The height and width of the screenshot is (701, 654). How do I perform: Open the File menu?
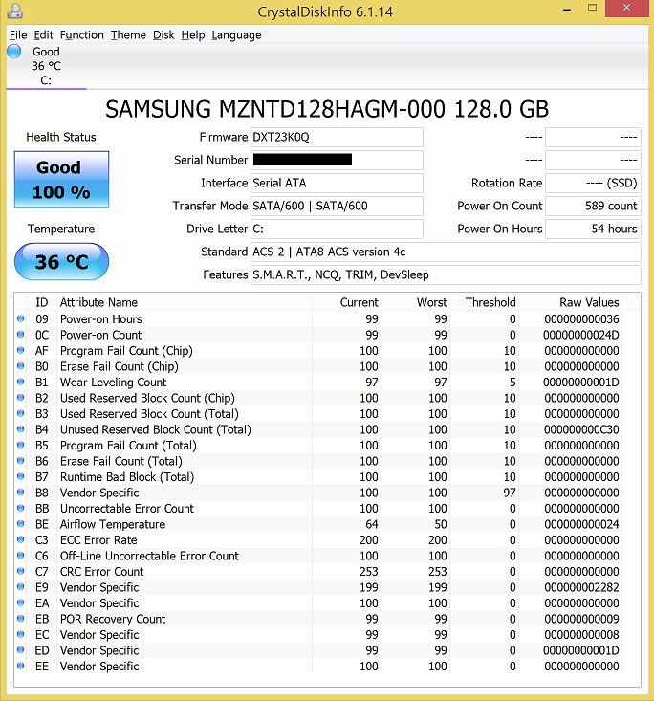click(18, 34)
